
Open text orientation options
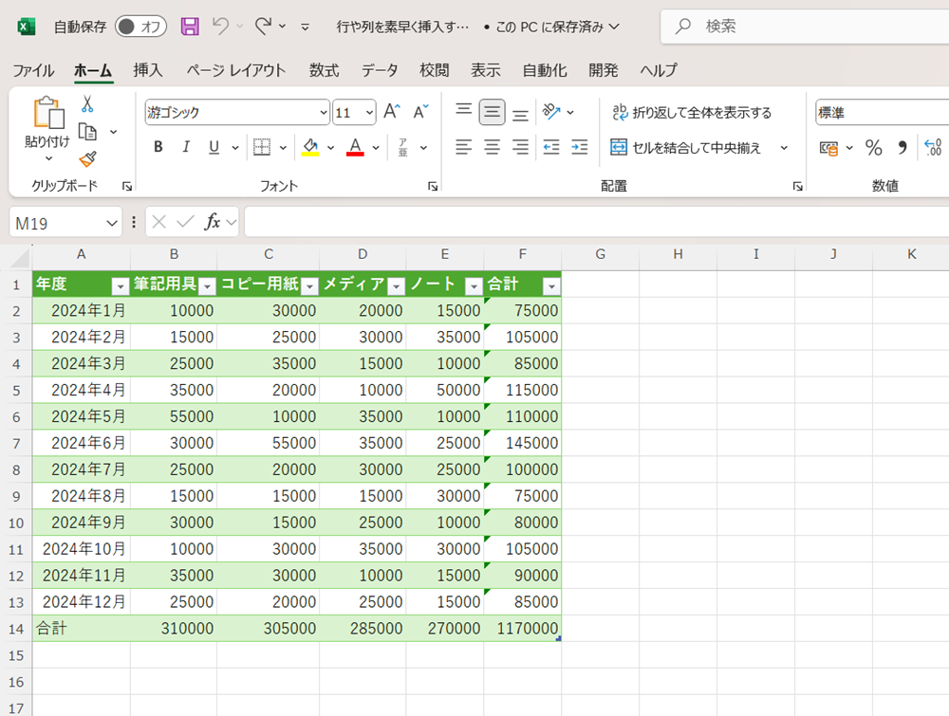coord(557,112)
